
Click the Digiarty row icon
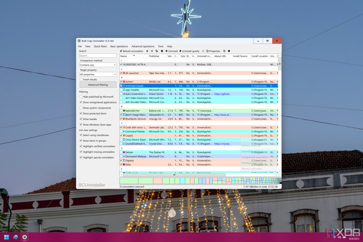click(x=124, y=161)
